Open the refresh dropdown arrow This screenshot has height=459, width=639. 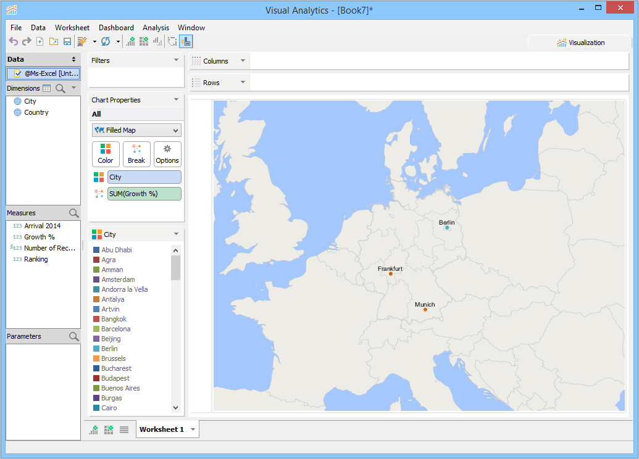(118, 41)
